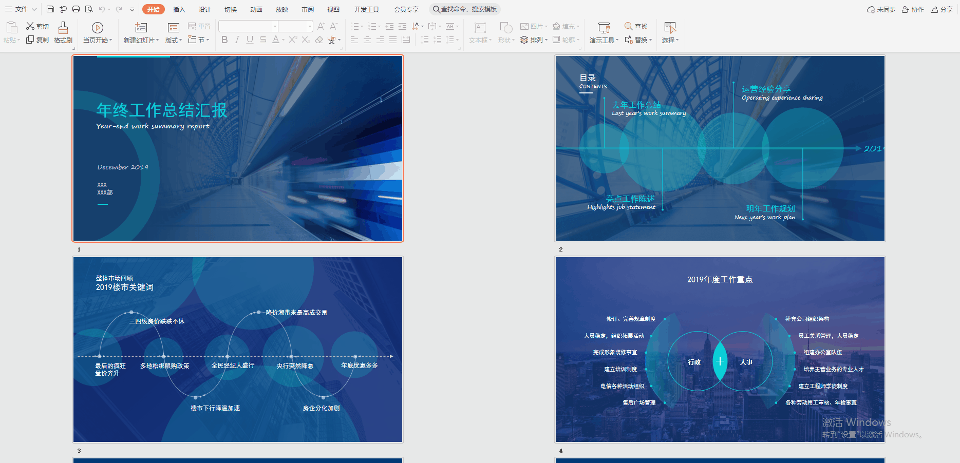Viewport: 960px width, 463px height.
Task: Click the font color A button
Action: click(276, 40)
